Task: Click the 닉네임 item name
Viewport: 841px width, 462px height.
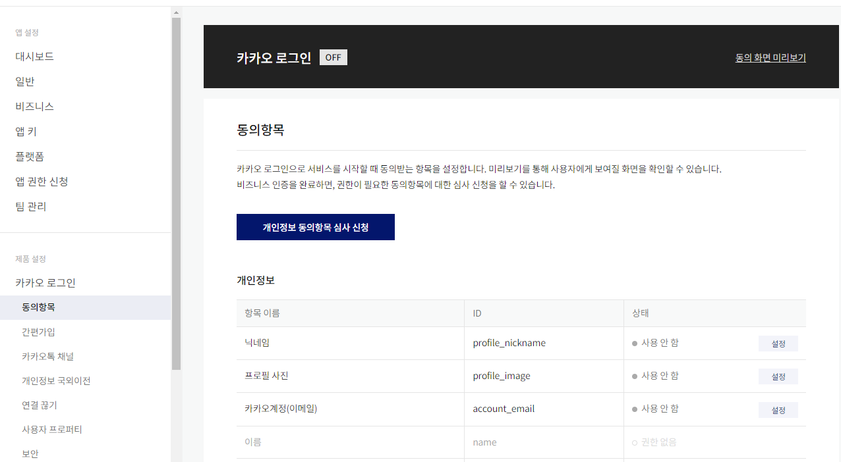Action: click(257, 343)
